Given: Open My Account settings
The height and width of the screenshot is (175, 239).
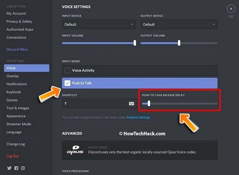Looking at the screenshot, I should pos(16,13).
